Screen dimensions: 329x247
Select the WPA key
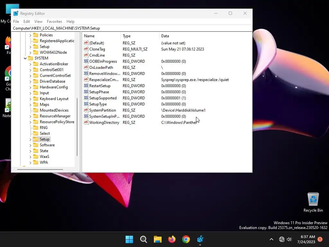tap(44, 162)
